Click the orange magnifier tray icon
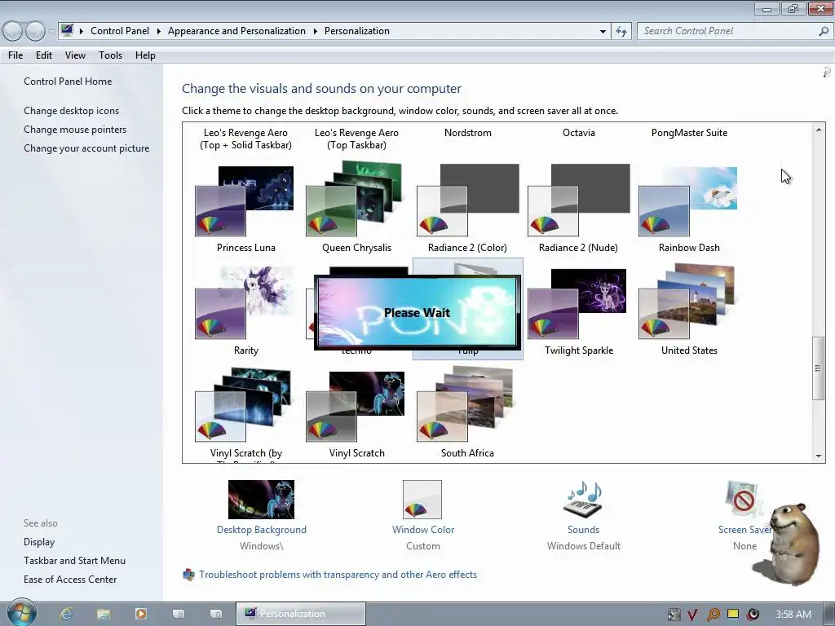This screenshot has width=835, height=626. [x=713, y=615]
